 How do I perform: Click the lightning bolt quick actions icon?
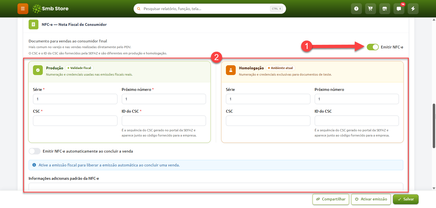pyautogui.click(x=413, y=9)
